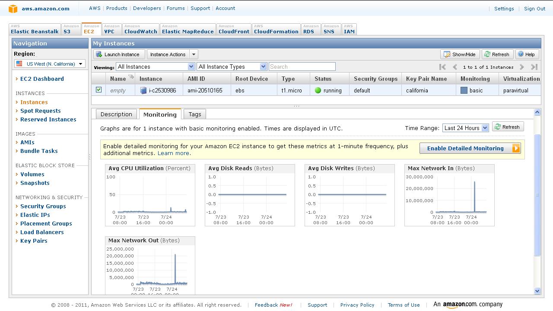This screenshot has width=553, height=311.
Task: Toggle the checkbox for instance i-c2530986
Action: pyautogui.click(x=99, y=90)
